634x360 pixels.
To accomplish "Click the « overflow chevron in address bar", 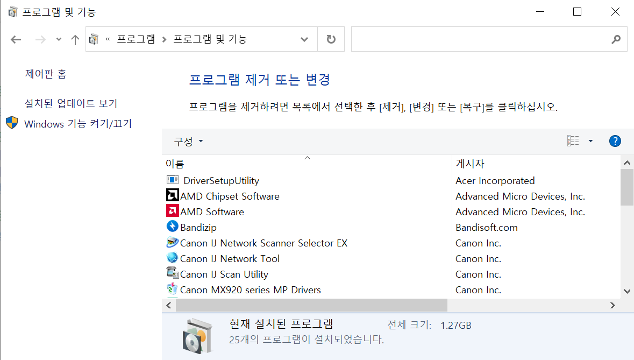I will tap(108, 39).
